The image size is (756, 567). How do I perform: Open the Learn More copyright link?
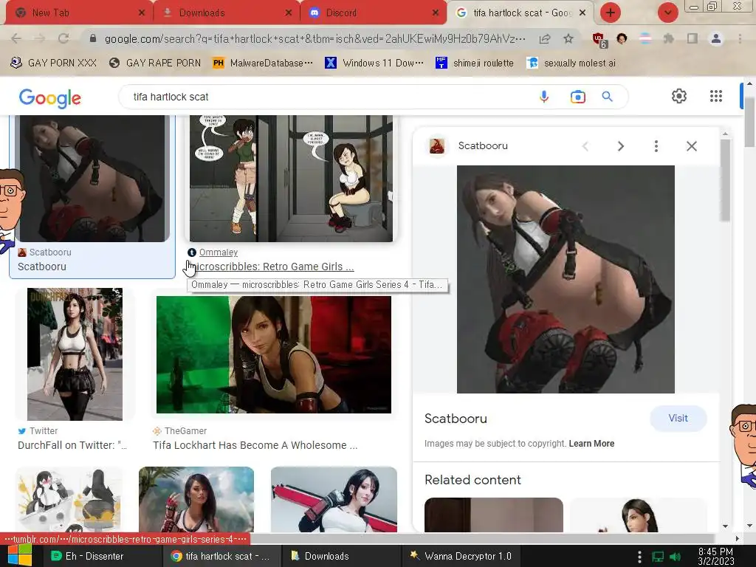(591, 444)
